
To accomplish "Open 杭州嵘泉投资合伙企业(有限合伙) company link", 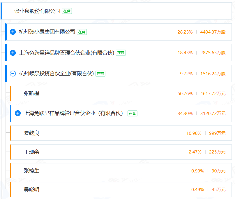I will pyautogui.click(x=56, y=74).
